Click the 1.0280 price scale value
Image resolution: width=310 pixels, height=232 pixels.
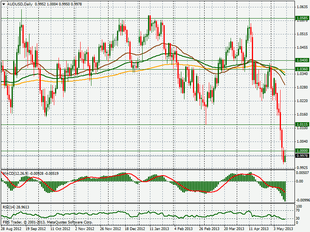[302, 87]
